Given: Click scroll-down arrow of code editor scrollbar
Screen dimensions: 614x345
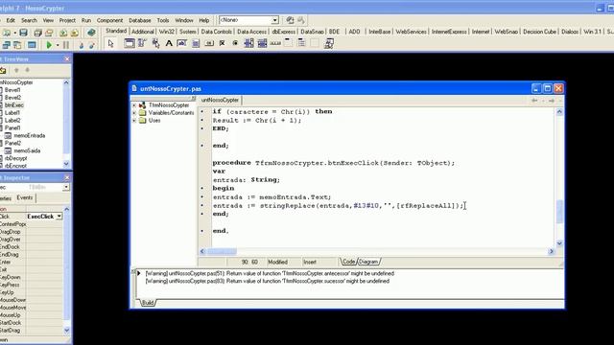Looking at the screenshot, I should pos(559,243).
